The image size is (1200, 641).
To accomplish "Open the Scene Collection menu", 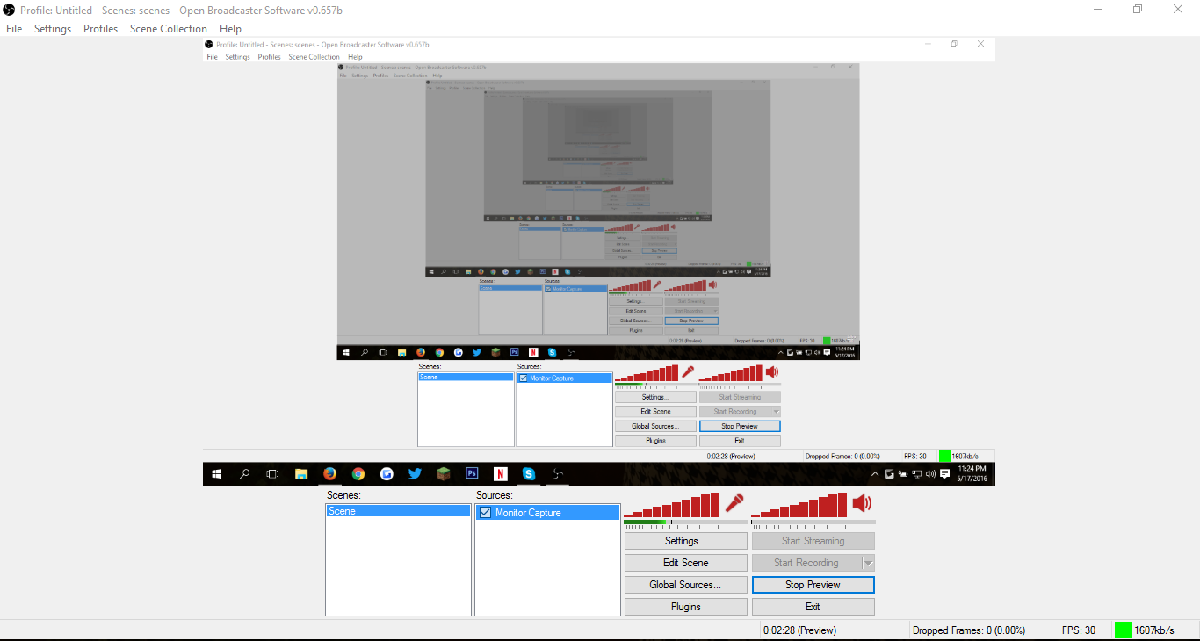I will point(169,29).
